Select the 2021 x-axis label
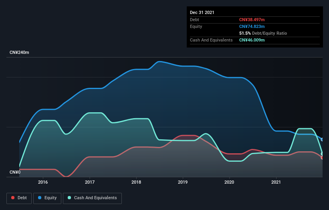 click(x=276, y=182)
